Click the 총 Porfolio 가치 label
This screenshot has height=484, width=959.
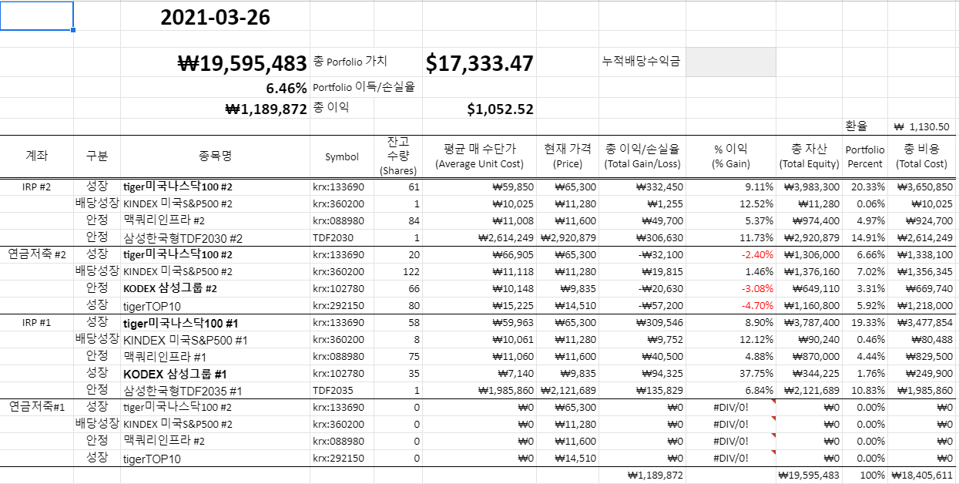coord(350,62)
